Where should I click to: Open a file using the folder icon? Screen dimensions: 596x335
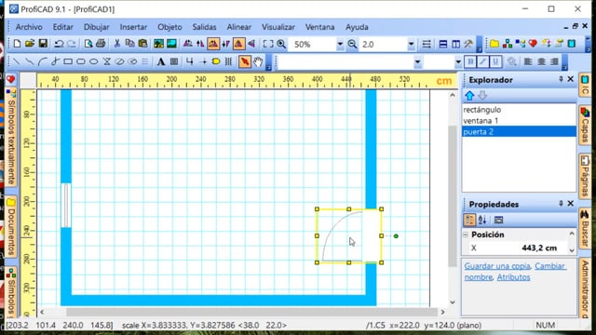point(30,44)
